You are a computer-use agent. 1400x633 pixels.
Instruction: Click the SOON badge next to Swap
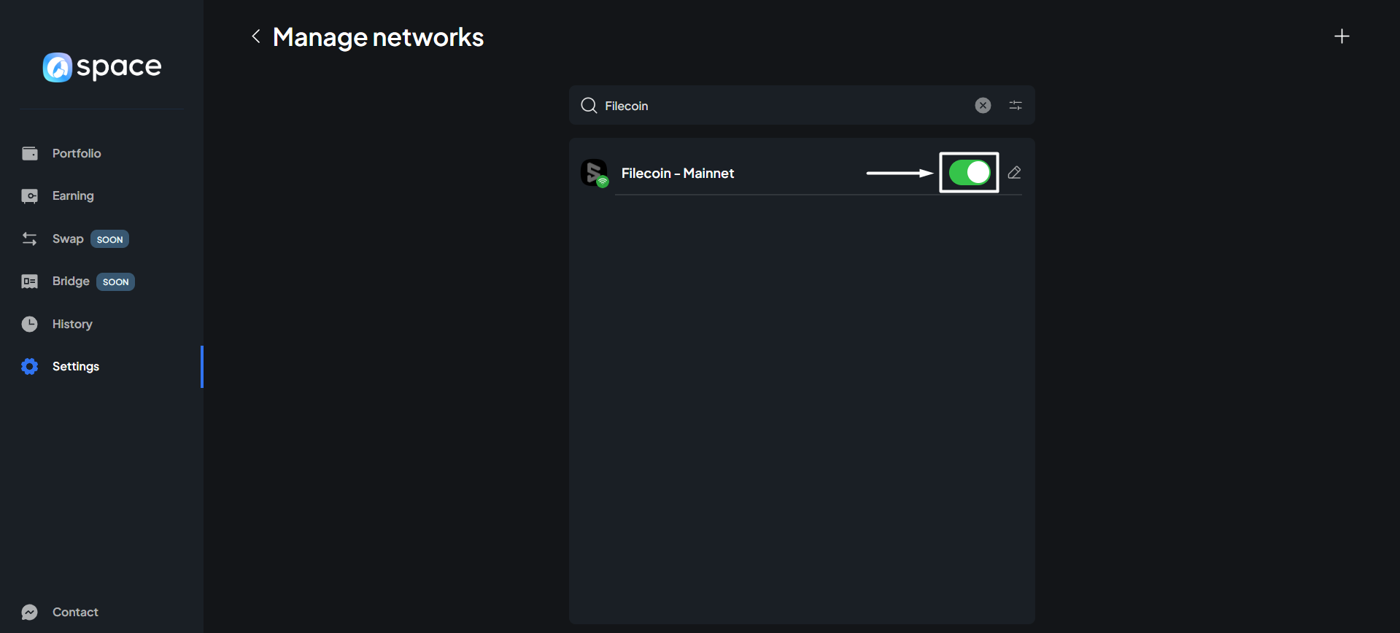[109, 239]
